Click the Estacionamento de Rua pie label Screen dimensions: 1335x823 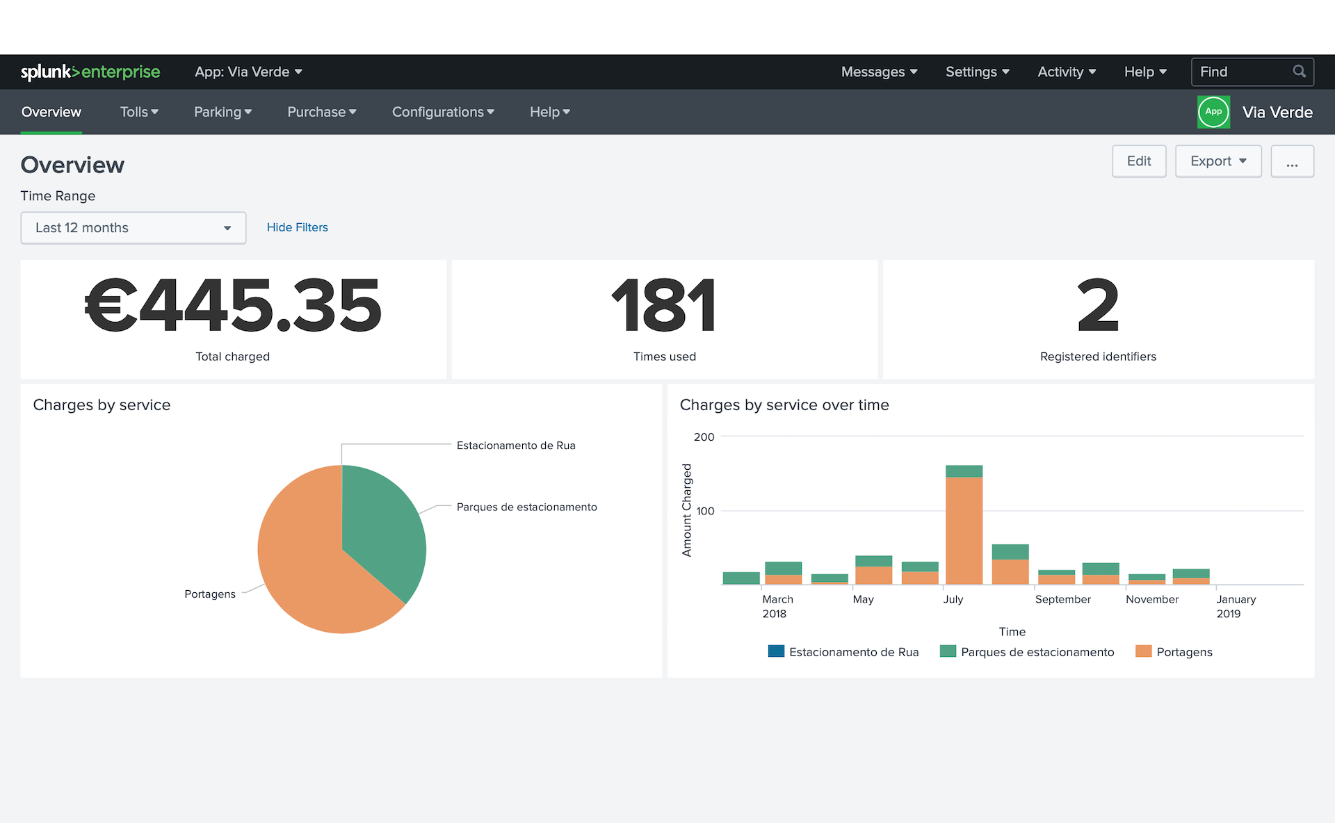[516, 446]
